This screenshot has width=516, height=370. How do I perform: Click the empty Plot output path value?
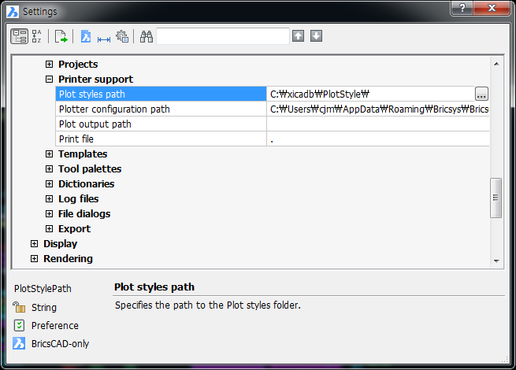click(378, 124)
